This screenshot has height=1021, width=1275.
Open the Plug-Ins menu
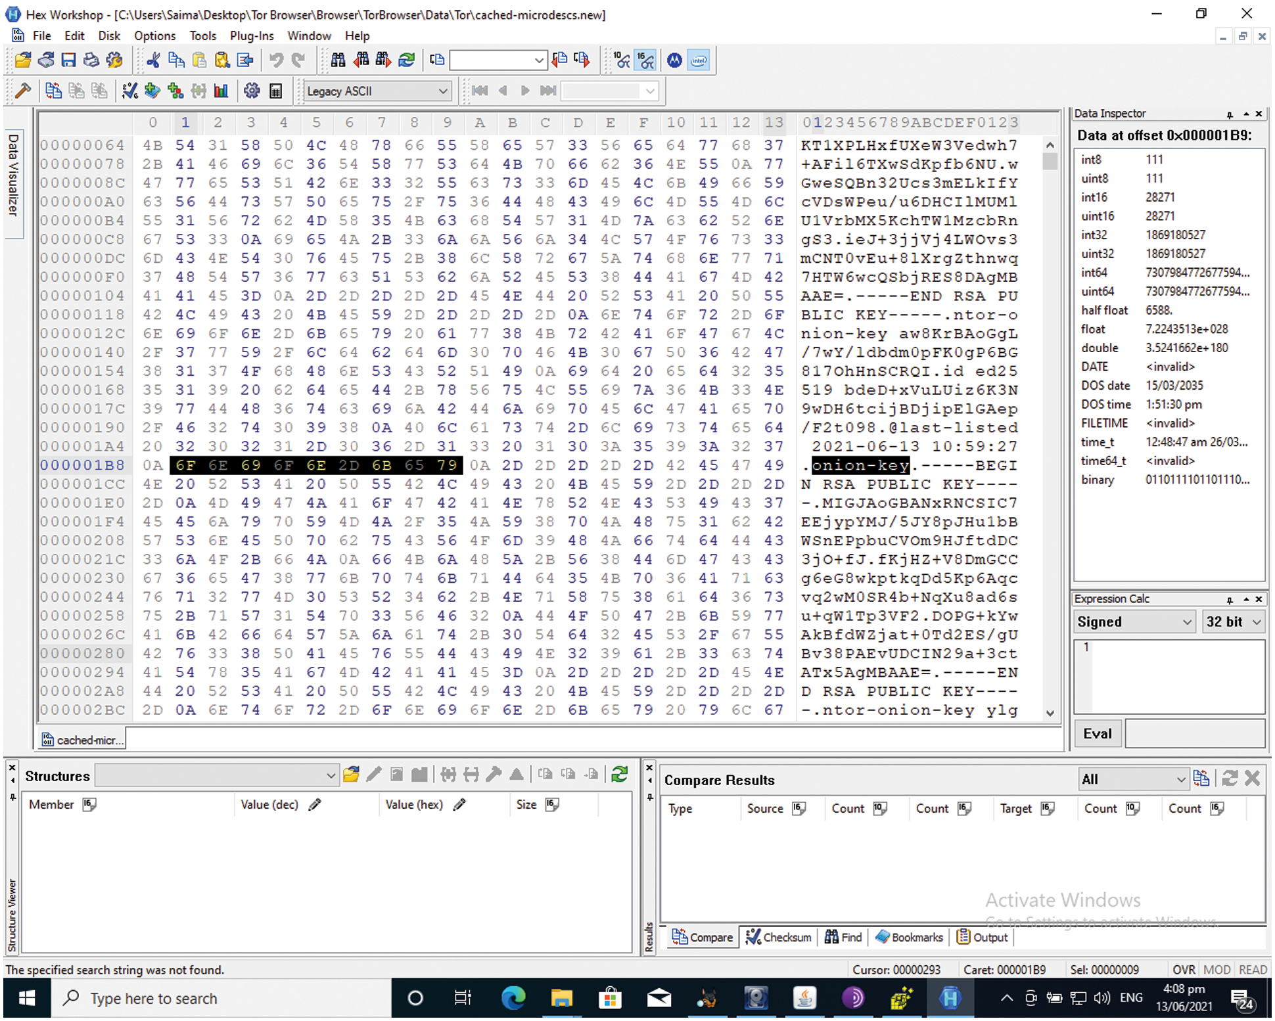point(251,35)
